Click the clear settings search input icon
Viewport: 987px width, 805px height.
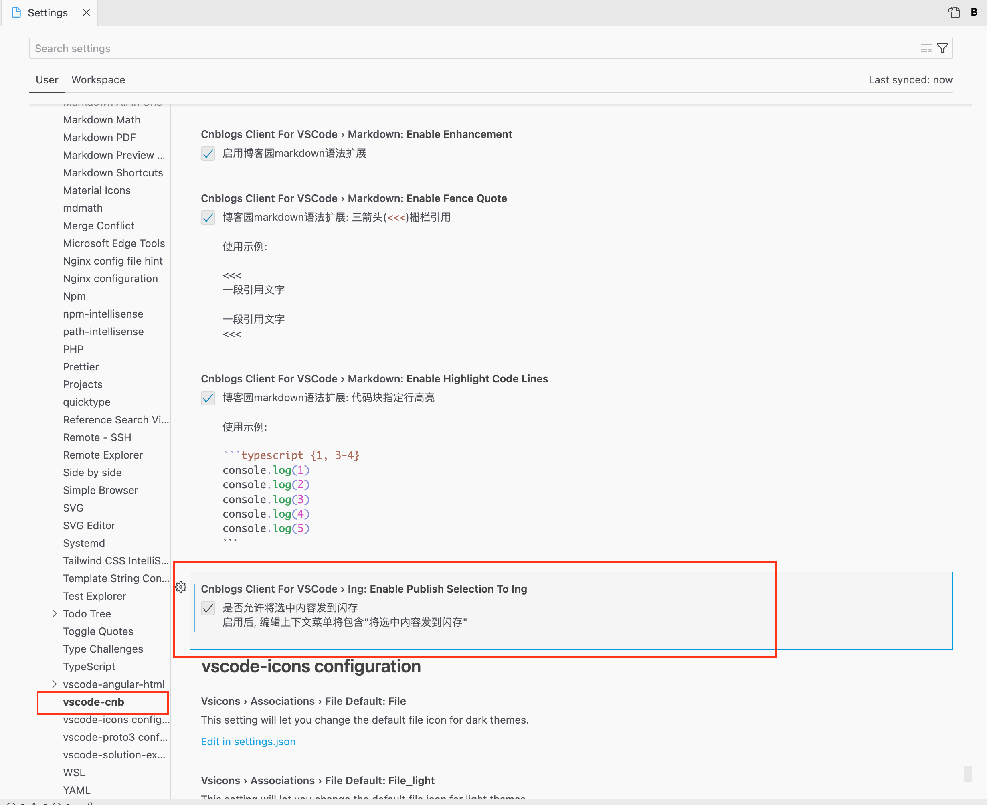pos(926,48)
